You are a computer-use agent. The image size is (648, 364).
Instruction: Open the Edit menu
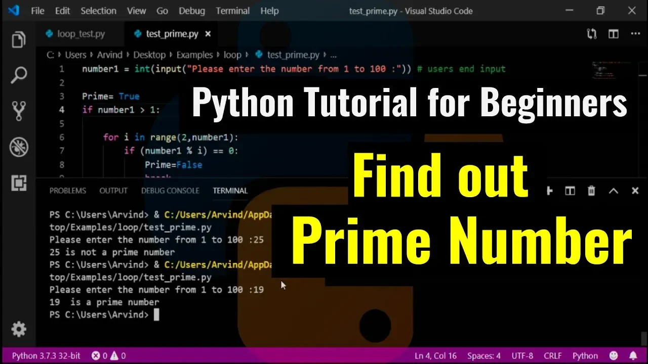62,11
